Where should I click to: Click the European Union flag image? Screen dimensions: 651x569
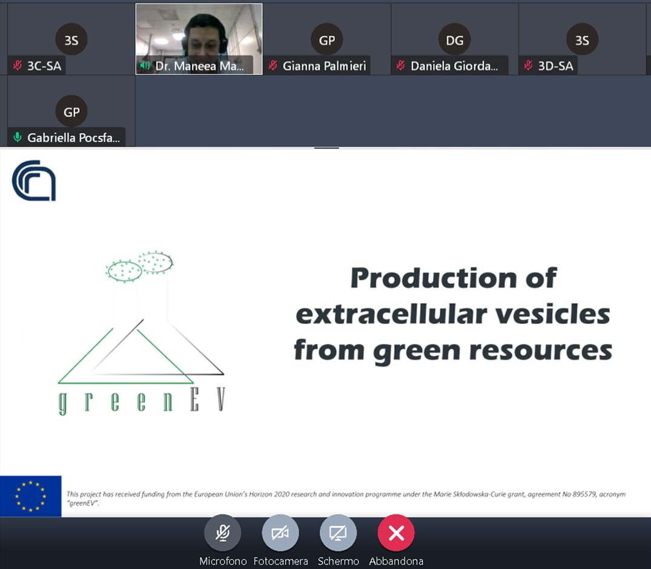point(31,496)
